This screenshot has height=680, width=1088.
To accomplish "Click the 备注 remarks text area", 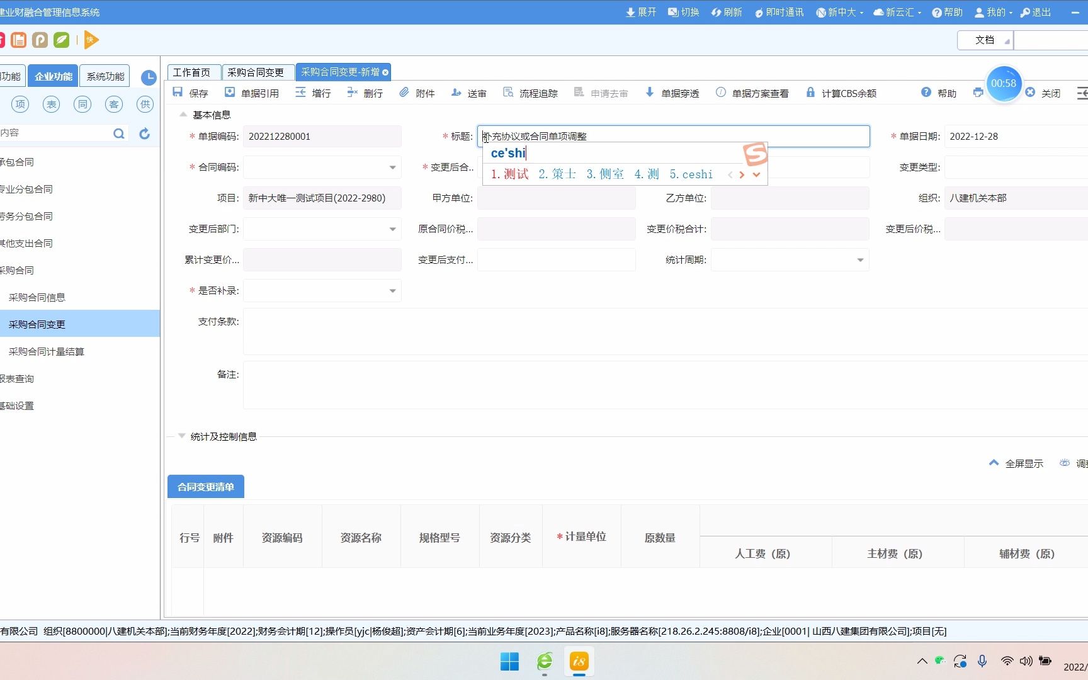I will [x=666, y=385].
